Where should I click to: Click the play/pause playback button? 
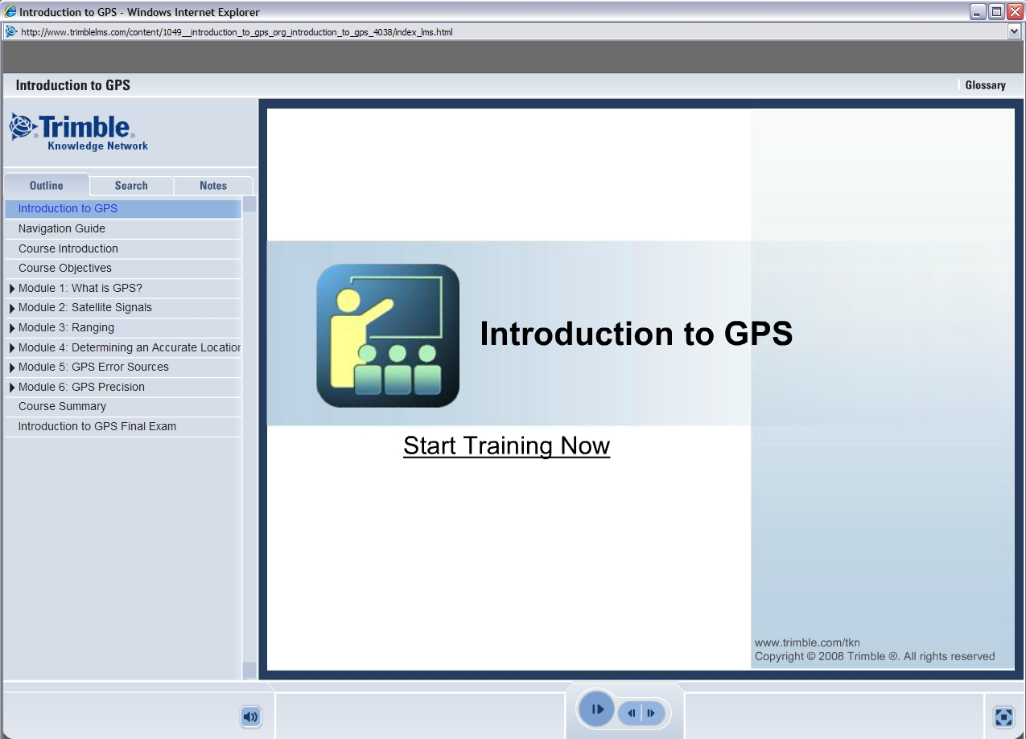[596, 709]
